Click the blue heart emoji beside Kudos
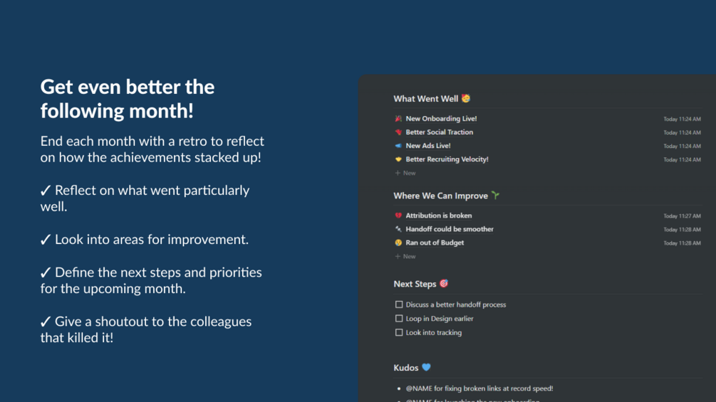This screenshot has height=402, width=716. point(426,367)
